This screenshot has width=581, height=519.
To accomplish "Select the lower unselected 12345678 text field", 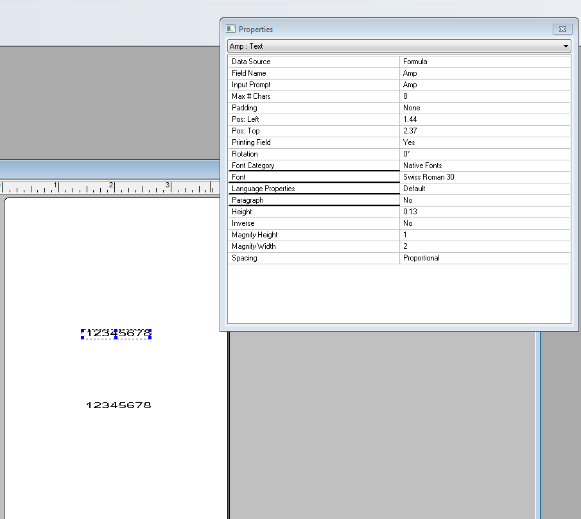I will pyautogui.click(x=118, y=405).
